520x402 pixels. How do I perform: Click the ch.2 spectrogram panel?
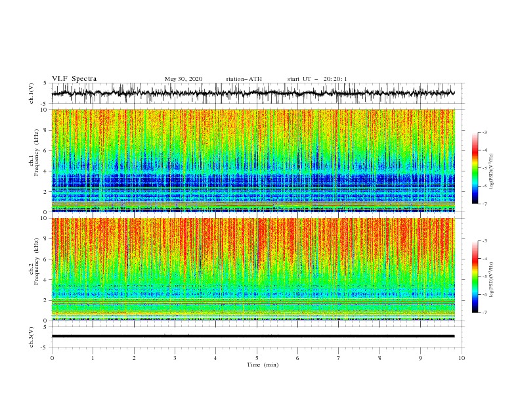pos(253,269)
